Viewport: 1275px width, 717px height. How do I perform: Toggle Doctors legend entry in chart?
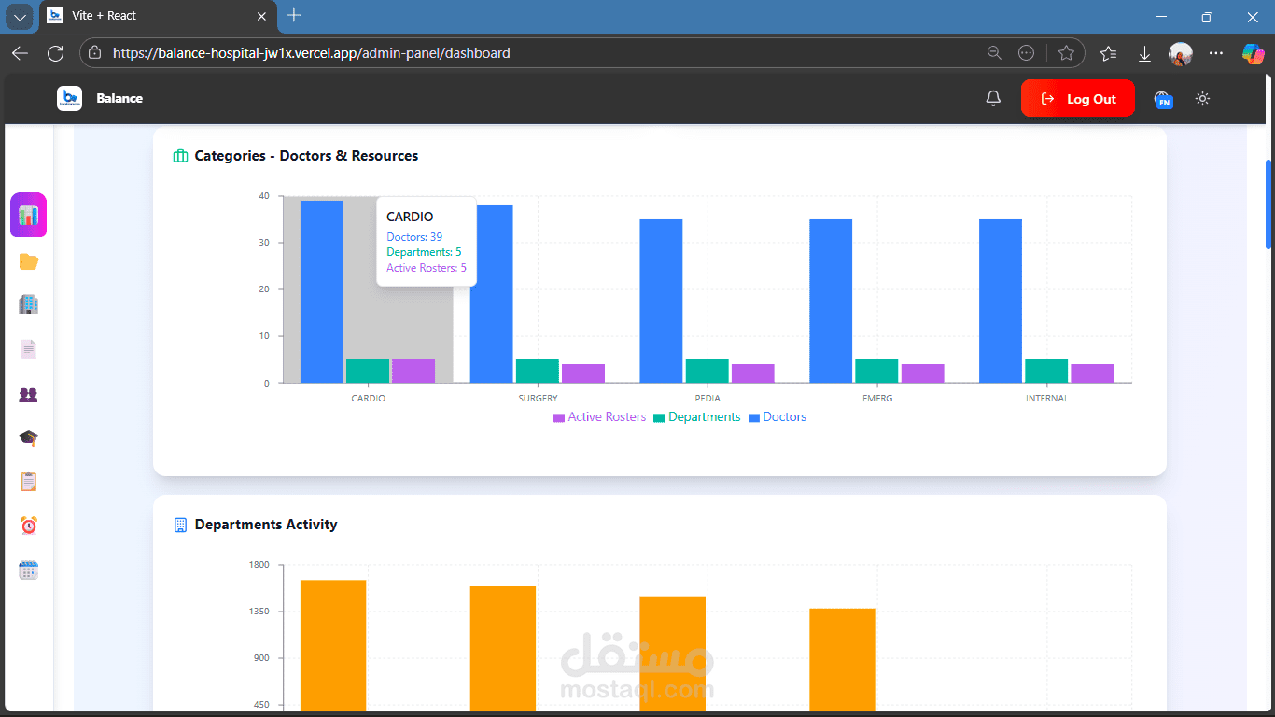click(x=778, y=417)
